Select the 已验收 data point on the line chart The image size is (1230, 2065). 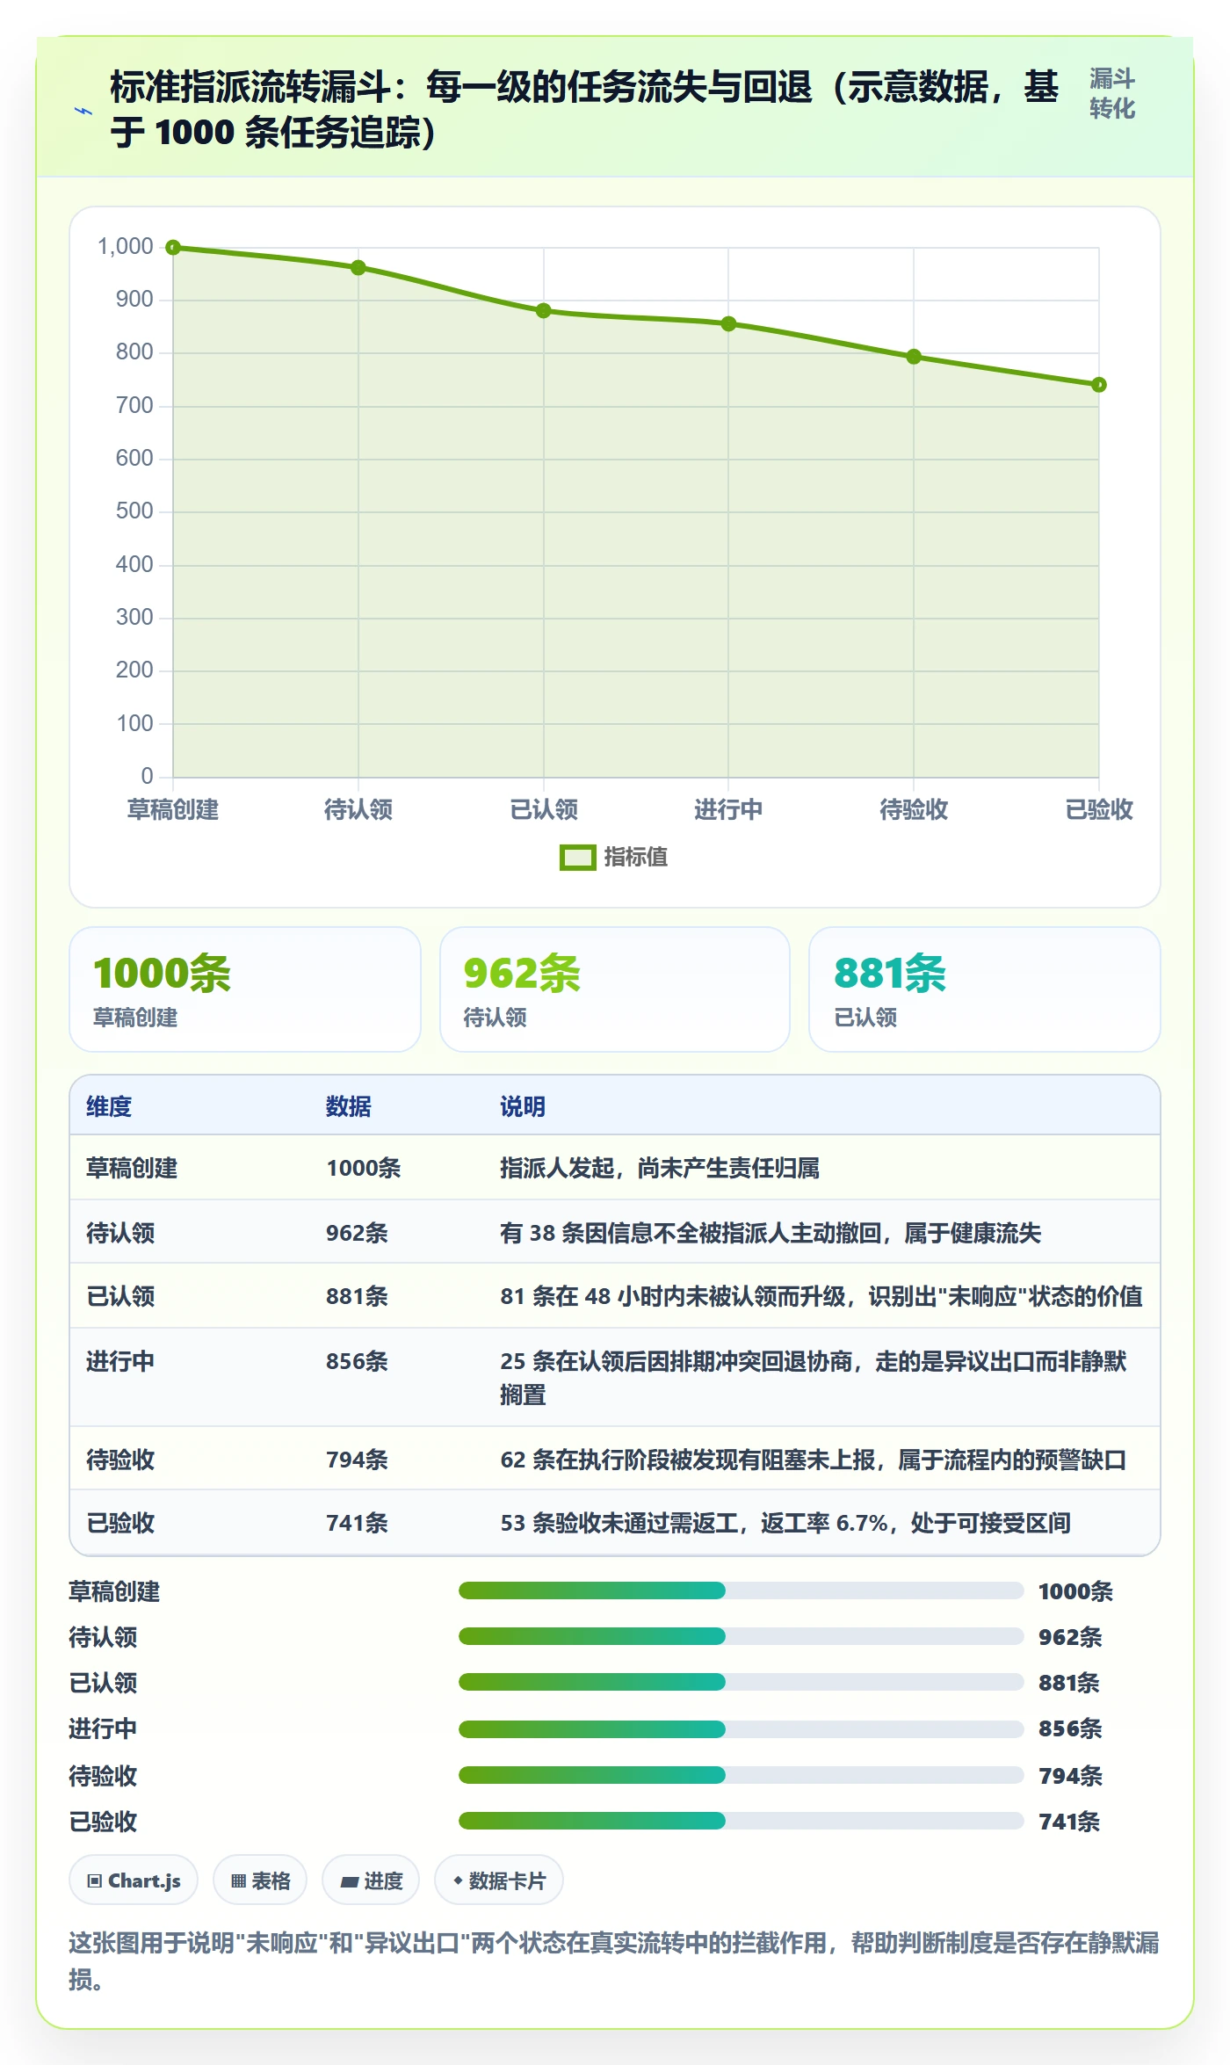[x=1099, y=385]
